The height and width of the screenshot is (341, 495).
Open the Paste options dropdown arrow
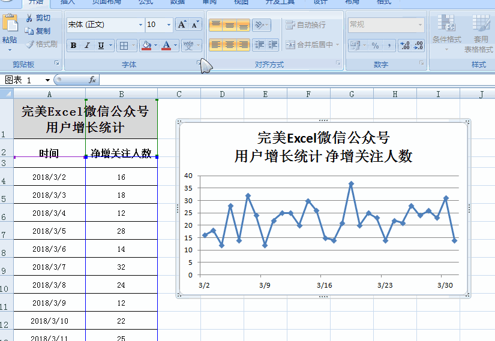coord(10,50)
